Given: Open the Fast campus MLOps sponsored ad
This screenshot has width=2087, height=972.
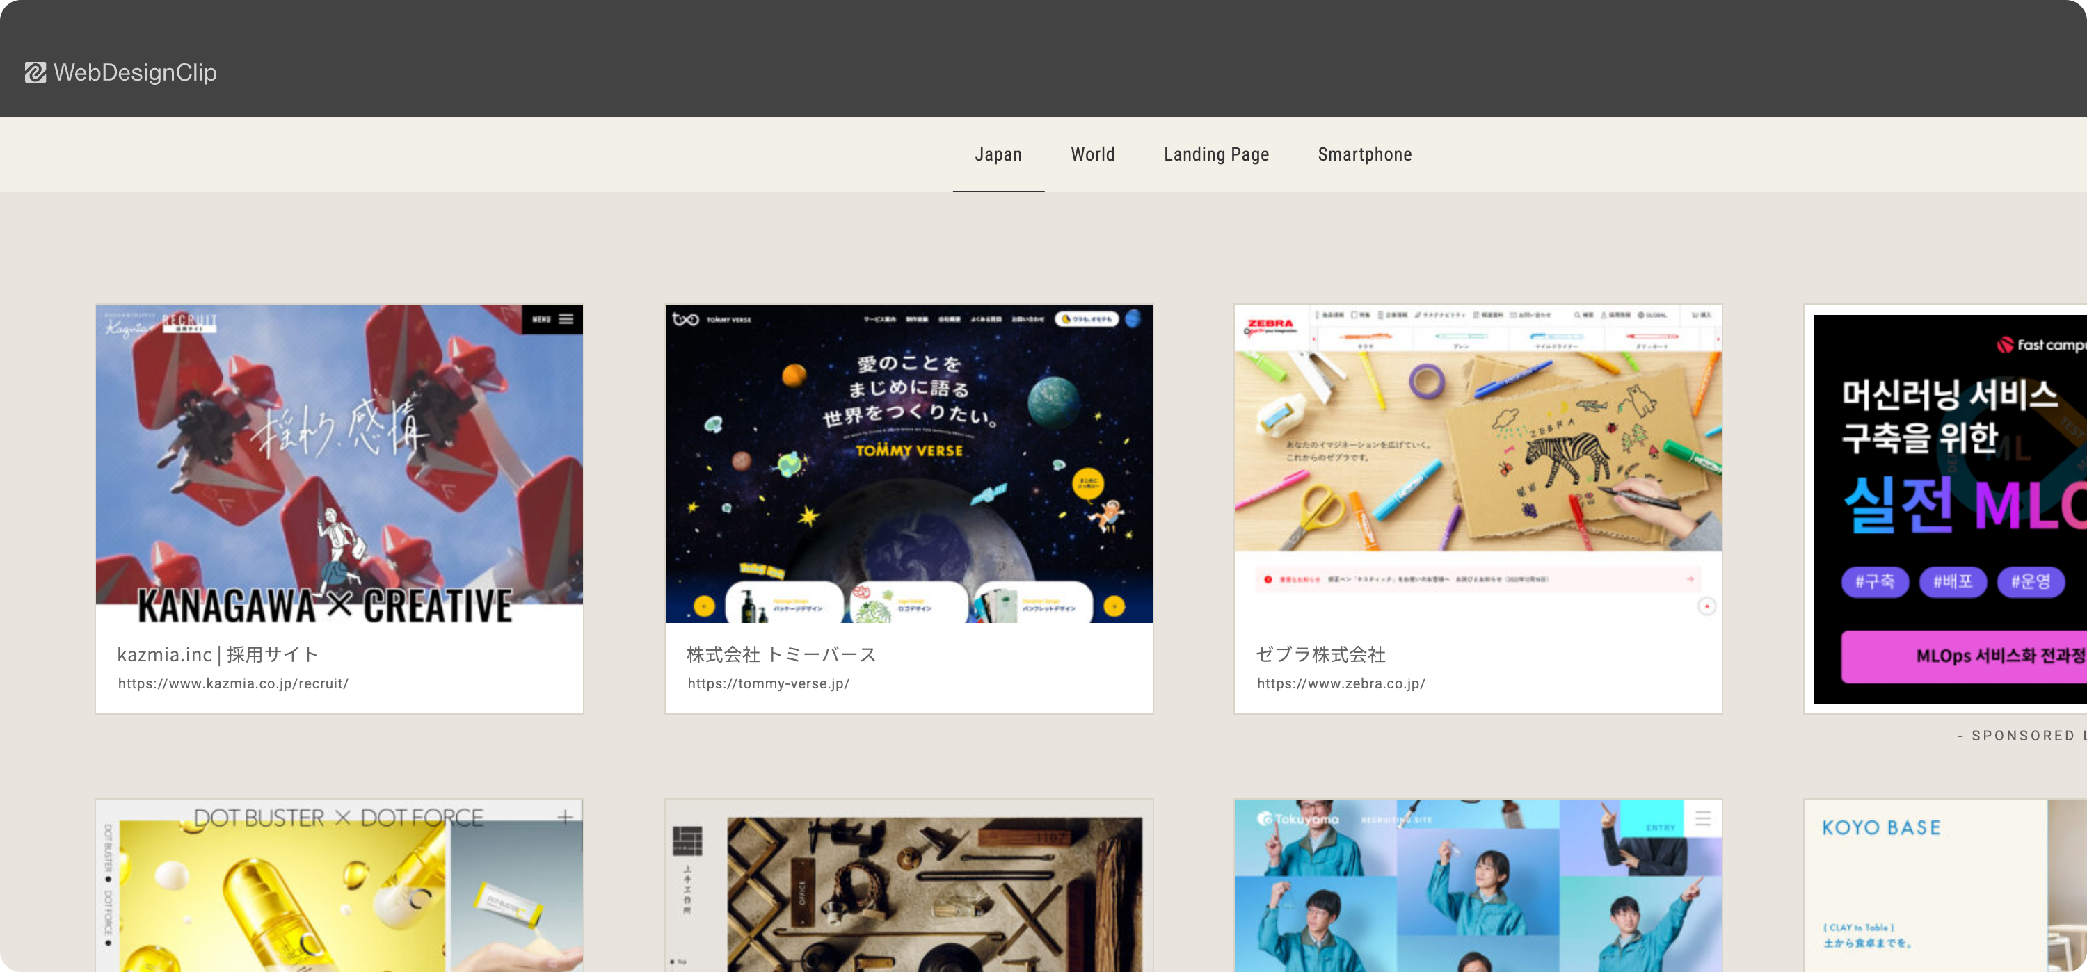Looking at the screenshot, I should coord(1949,509).
